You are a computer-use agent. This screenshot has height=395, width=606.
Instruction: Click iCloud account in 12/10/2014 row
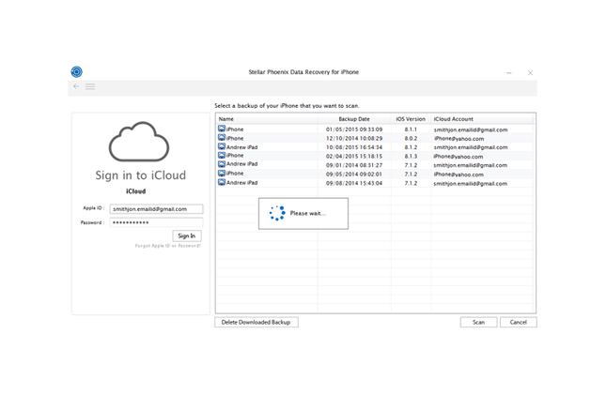click(458, 139)
